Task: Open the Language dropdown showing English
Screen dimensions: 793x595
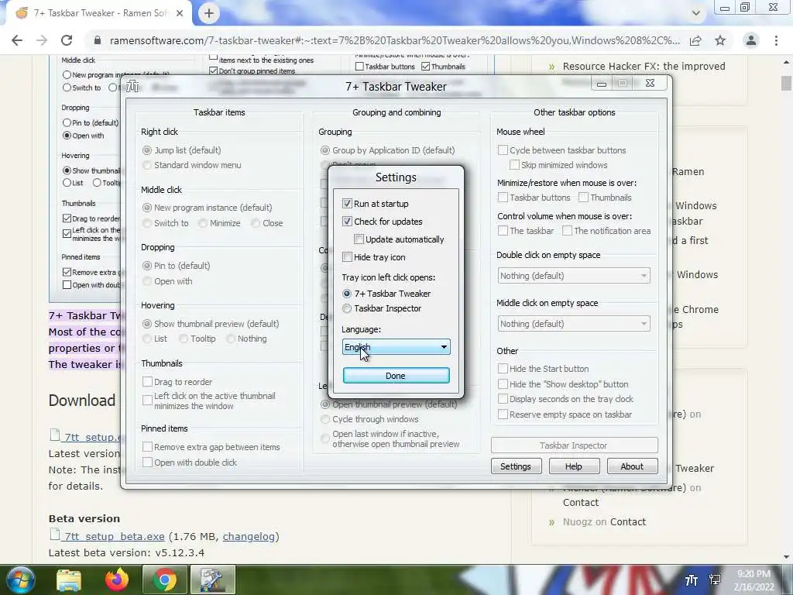Action: 396,347
